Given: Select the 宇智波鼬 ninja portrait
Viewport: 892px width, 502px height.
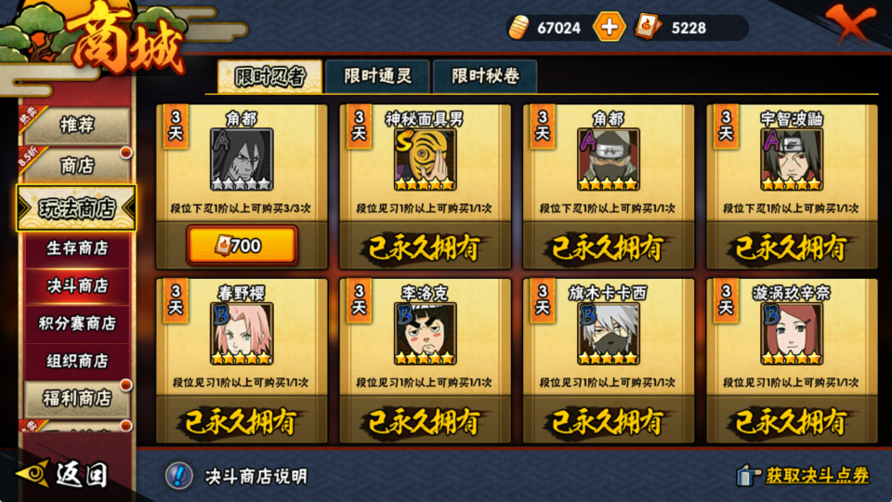Looking at the screenshot, I should tap(792, 159).
